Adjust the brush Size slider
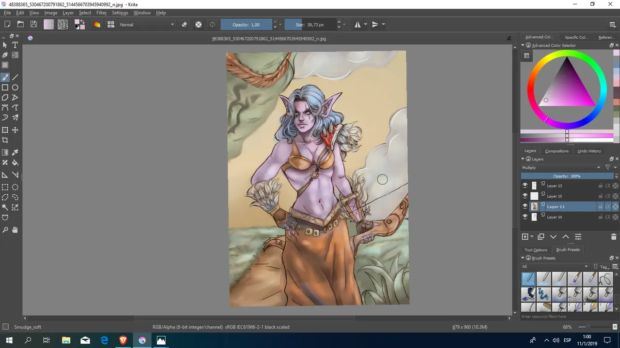The width and height of the screenshot is (620, 348). coord(310,25)
